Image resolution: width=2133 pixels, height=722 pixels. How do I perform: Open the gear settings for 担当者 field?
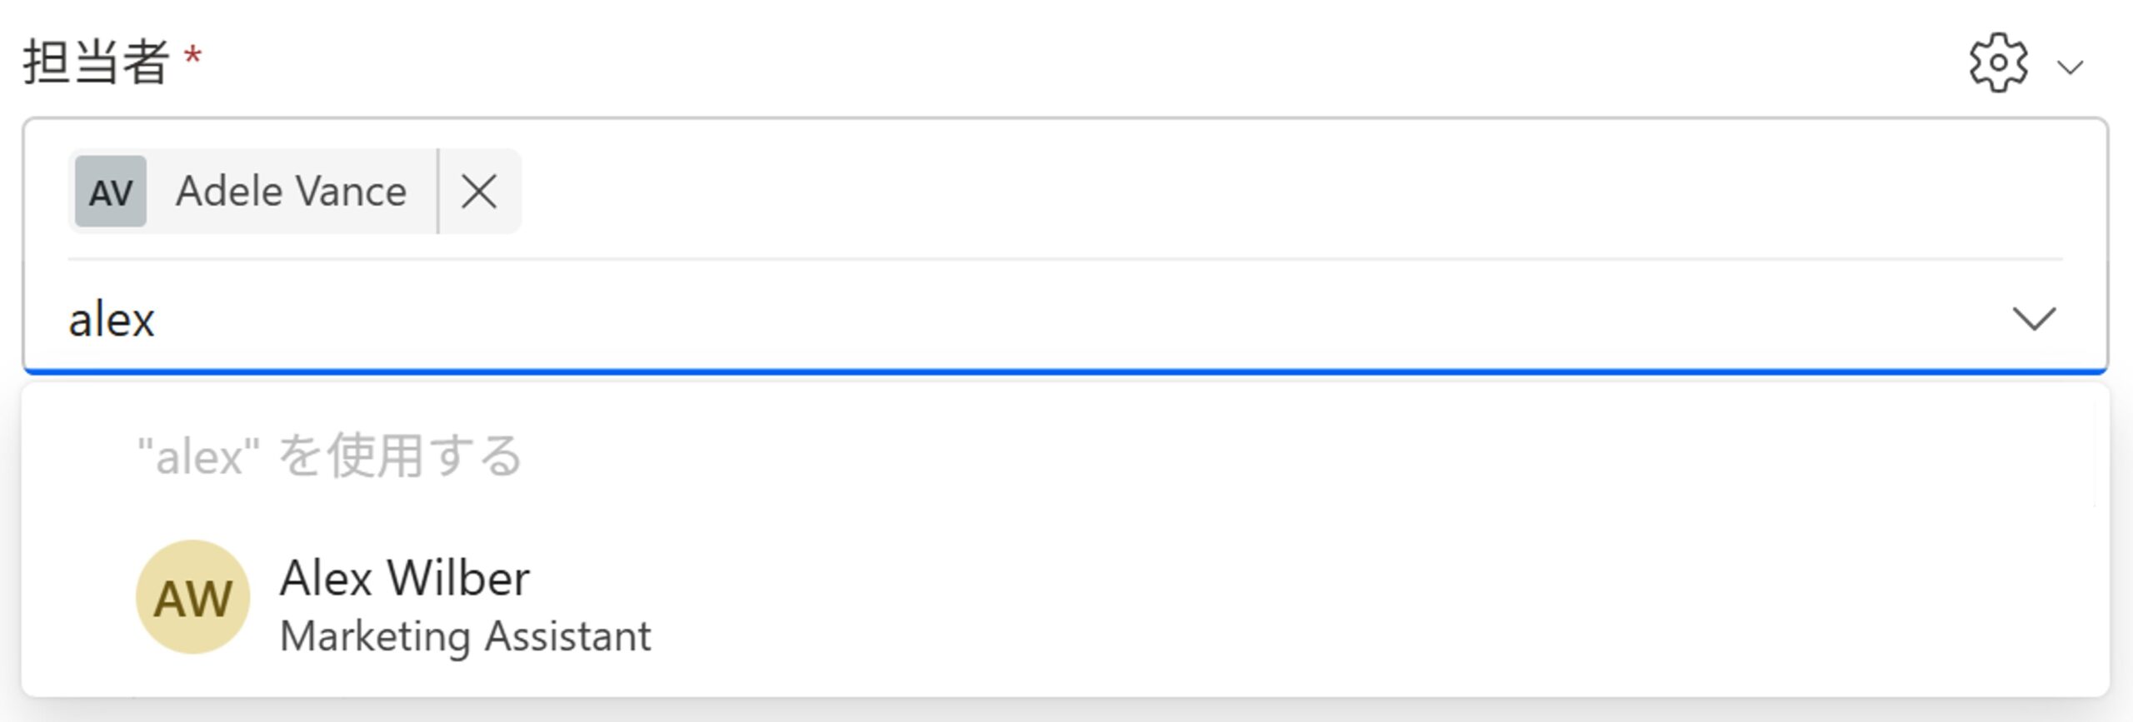pos(1998,63)
